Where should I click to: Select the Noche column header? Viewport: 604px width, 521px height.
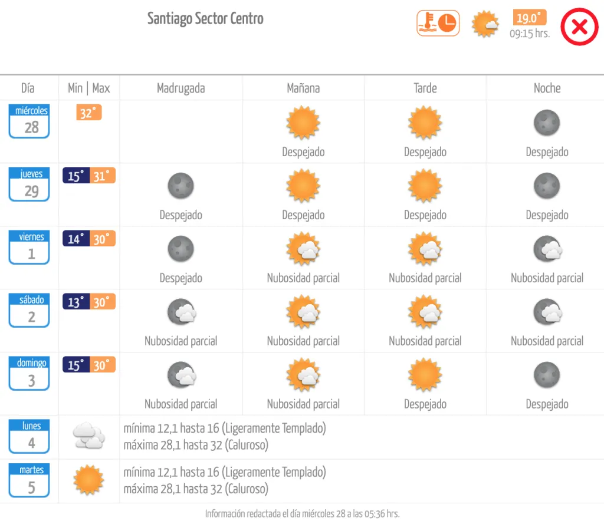coord(547,88)
